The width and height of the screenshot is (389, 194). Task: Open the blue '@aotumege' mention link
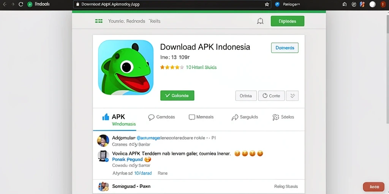(x=149, y=138)
